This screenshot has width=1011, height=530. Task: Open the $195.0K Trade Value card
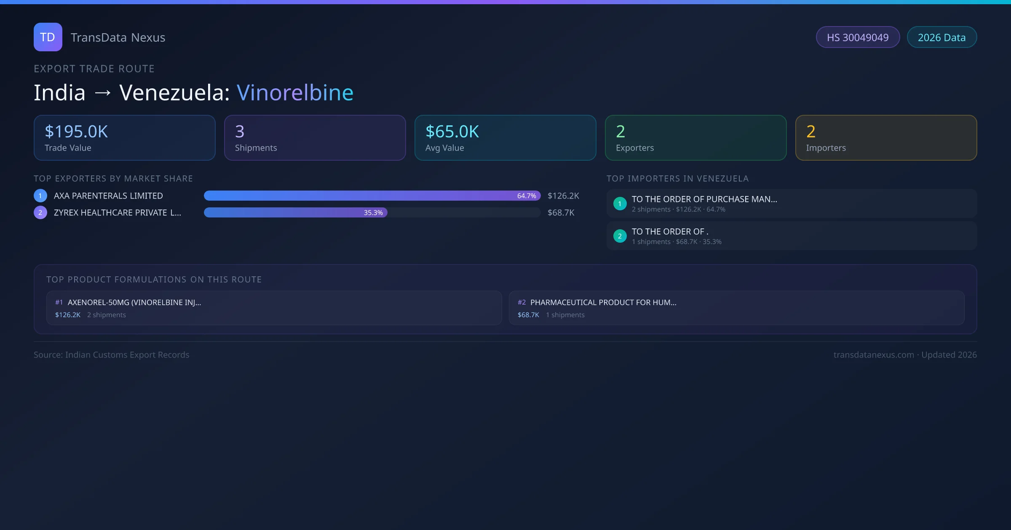click(x=124, y=138)
